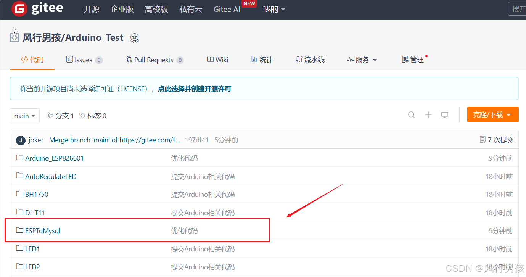Click commit hash 197df41

(197, 140)
